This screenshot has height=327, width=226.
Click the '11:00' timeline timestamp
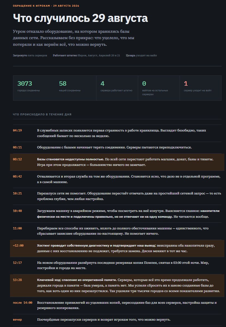click(17, 229)
